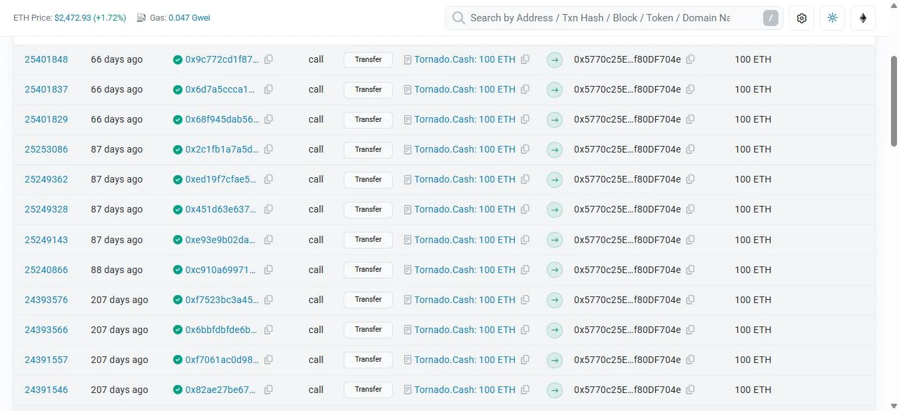The height and width of the screenshot is (411, 899).
Task: Click 'call' type in block 25401837 row
Action: 316,89
